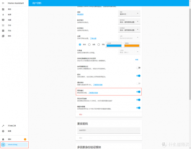Image resolution: width=191 pixels, height=149 pixels.
Task: Click the red log out button
Action: point(81,115)
